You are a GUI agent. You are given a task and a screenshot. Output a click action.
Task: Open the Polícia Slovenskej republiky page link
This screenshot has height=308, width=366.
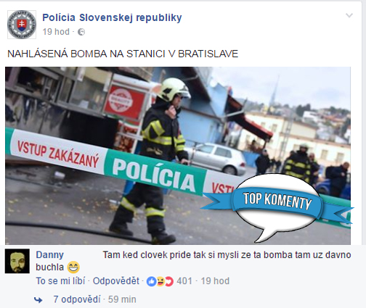112,17
